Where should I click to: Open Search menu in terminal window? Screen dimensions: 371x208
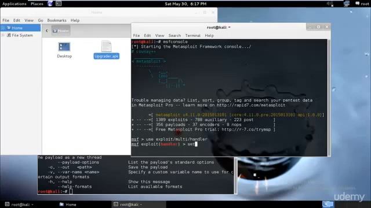pos(174,35)
